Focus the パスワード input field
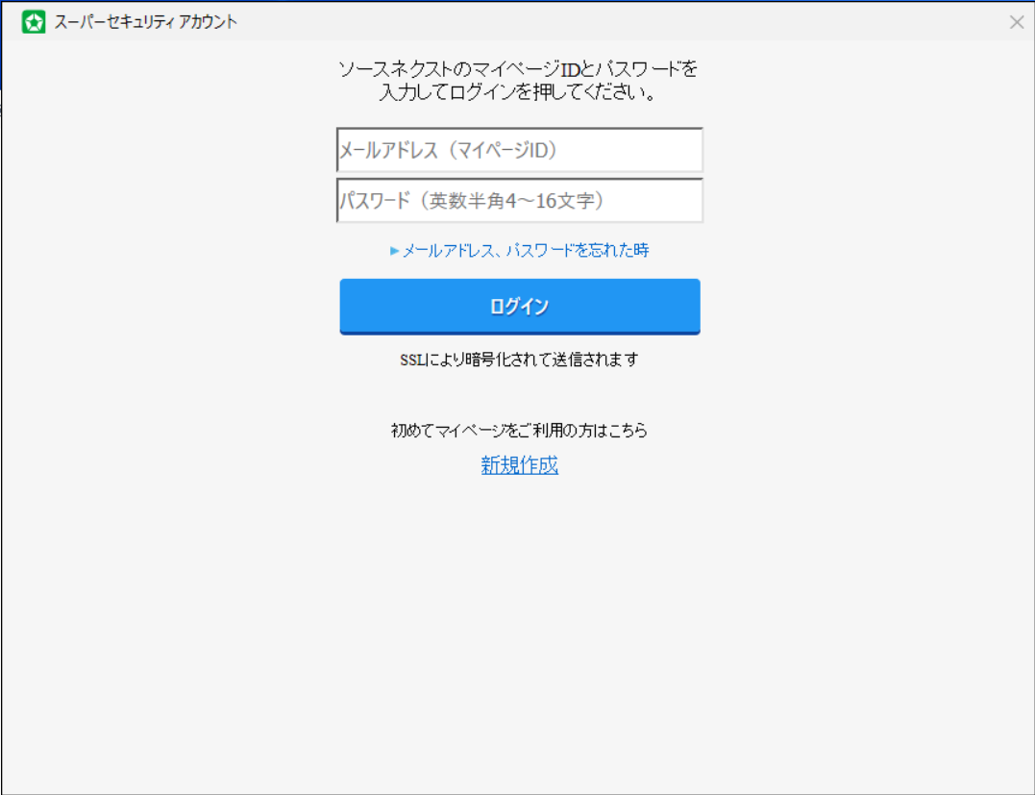 tap(520, 200)
